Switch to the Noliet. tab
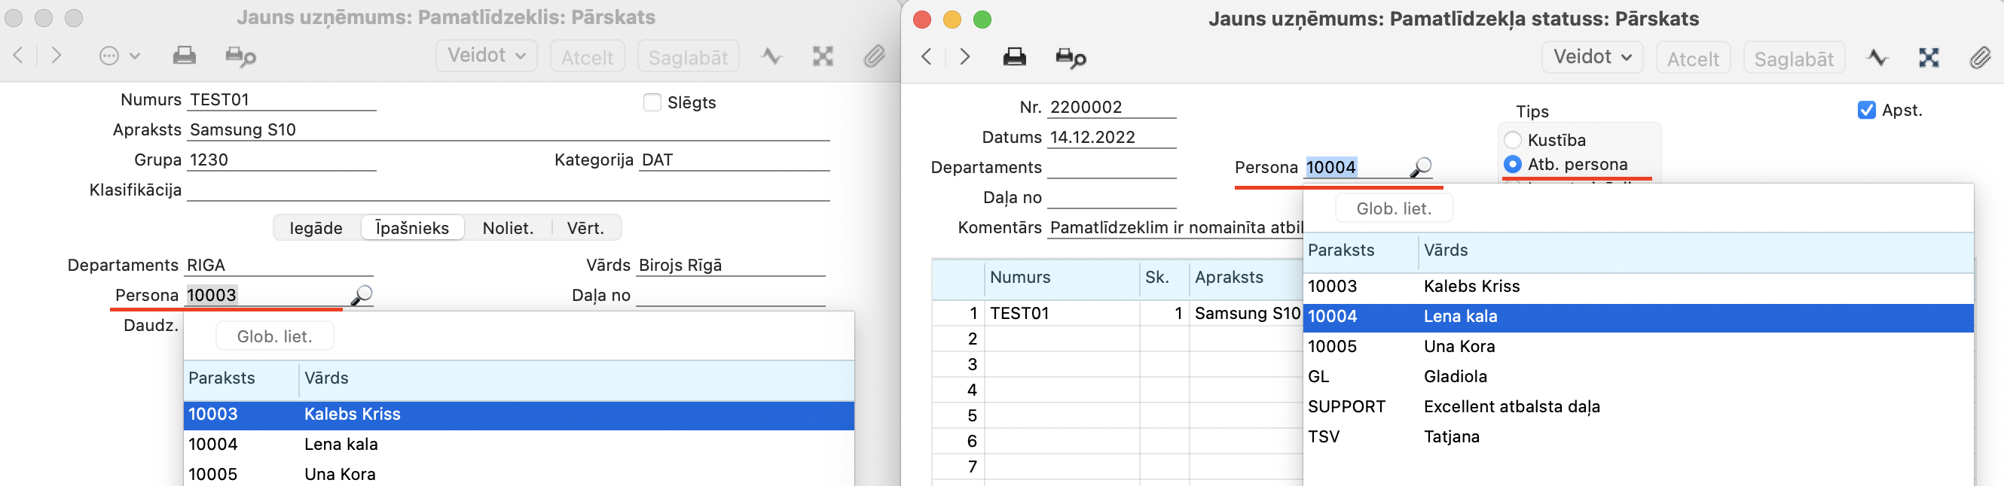 click(x=508, y=228)
